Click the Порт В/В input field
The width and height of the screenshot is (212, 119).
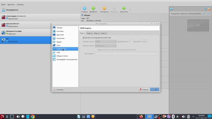coord(145,41)
